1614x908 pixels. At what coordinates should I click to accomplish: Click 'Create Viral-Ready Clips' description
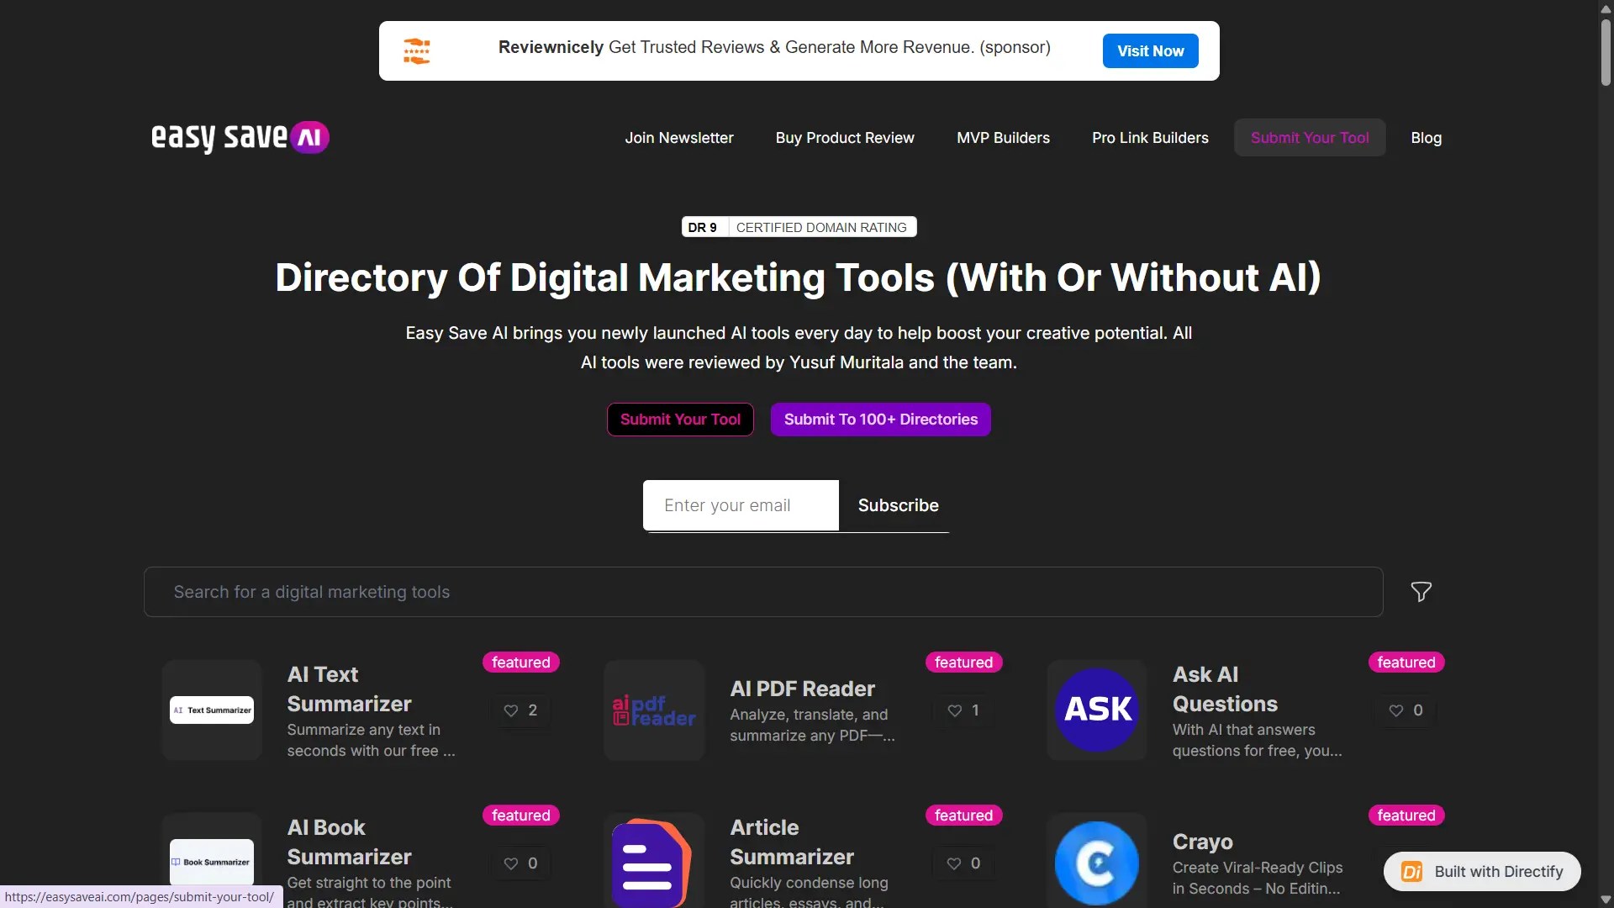(1257, 879)
